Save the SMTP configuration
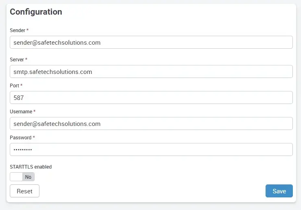The height and width of the screenshot is (210, 301). 279,191
